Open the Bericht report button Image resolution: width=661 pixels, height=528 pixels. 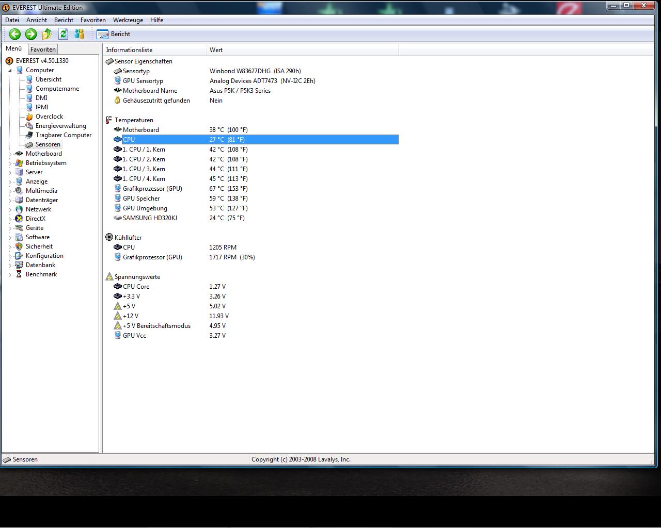pos(114,34)
